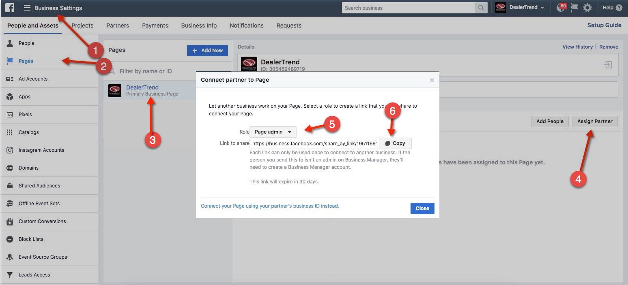Close the Connect partner to Page dialog with X
The width and height of the screenshot is (628, 285).
point(432,80)
